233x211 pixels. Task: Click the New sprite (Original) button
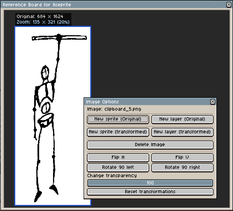[x=118, y=119]
